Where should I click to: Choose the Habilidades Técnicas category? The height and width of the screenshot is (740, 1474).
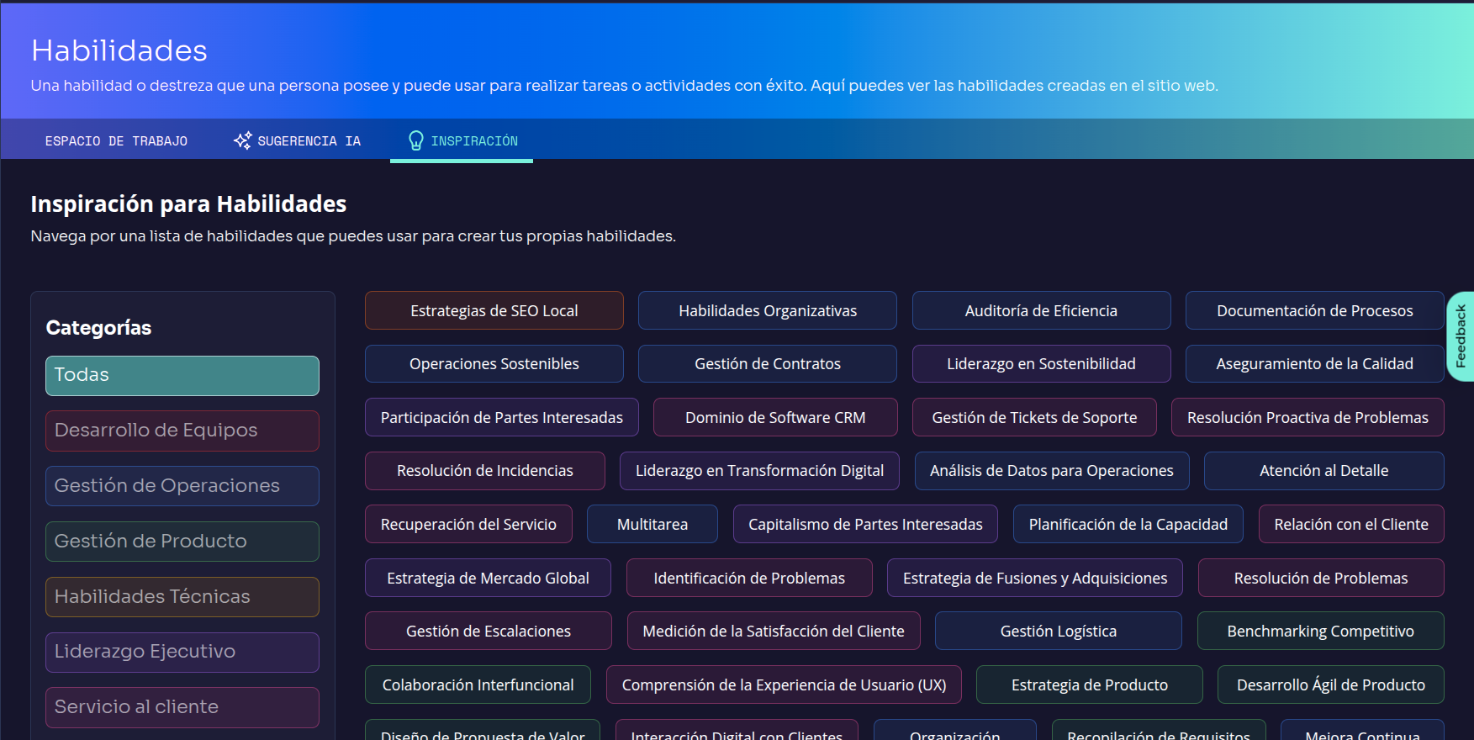point(182,597)
